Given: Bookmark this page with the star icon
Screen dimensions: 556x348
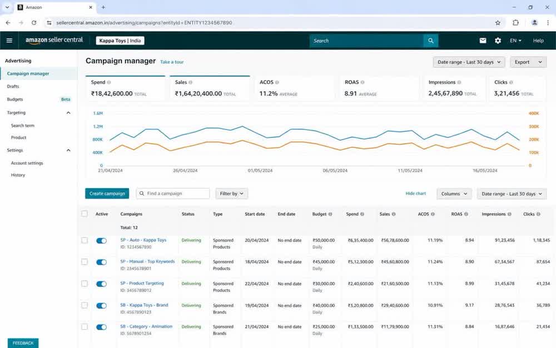Looking at the screenshot, I should pyautogui.click(x=498, y=23).
